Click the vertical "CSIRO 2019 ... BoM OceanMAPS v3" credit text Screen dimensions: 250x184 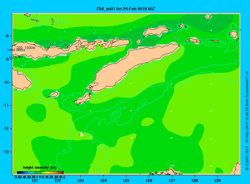click(247, 121)
